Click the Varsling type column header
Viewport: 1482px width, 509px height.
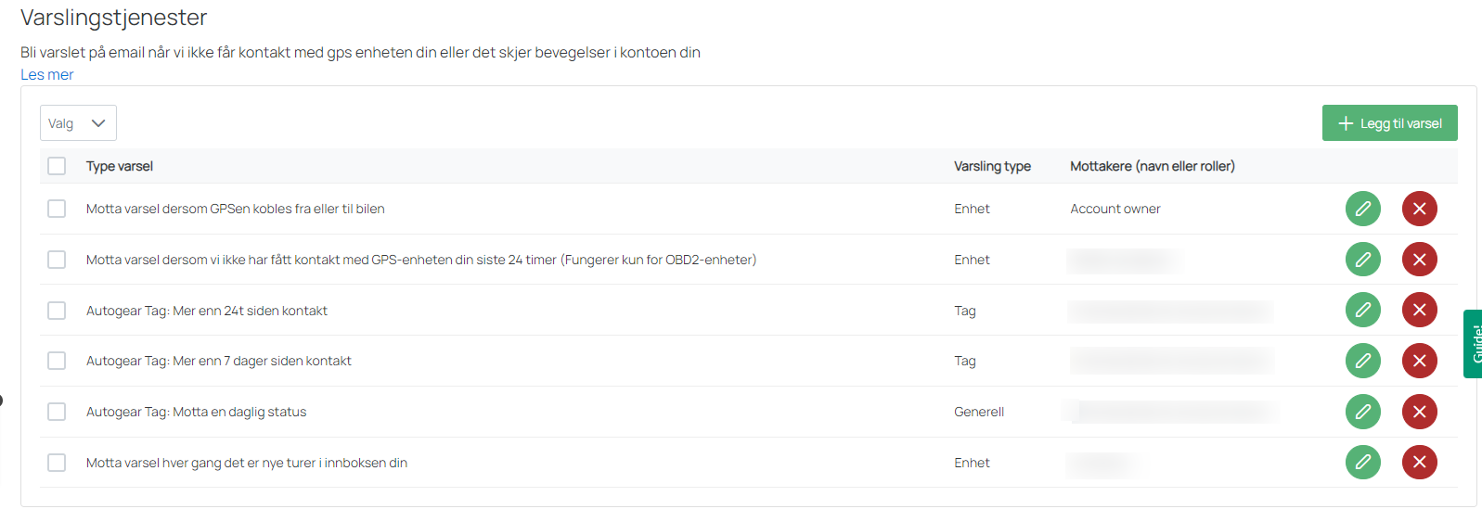[x=992, y=166]
